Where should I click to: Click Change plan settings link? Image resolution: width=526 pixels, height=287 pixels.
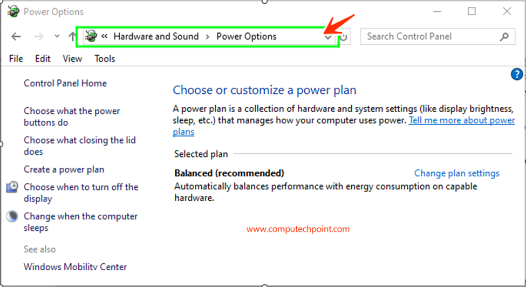point(456,173)
